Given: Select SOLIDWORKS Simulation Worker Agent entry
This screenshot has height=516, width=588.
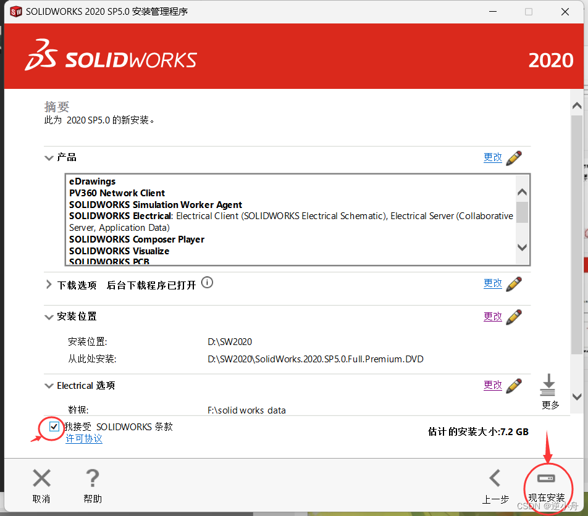Looking at the screenshot, I should (156, 204).
